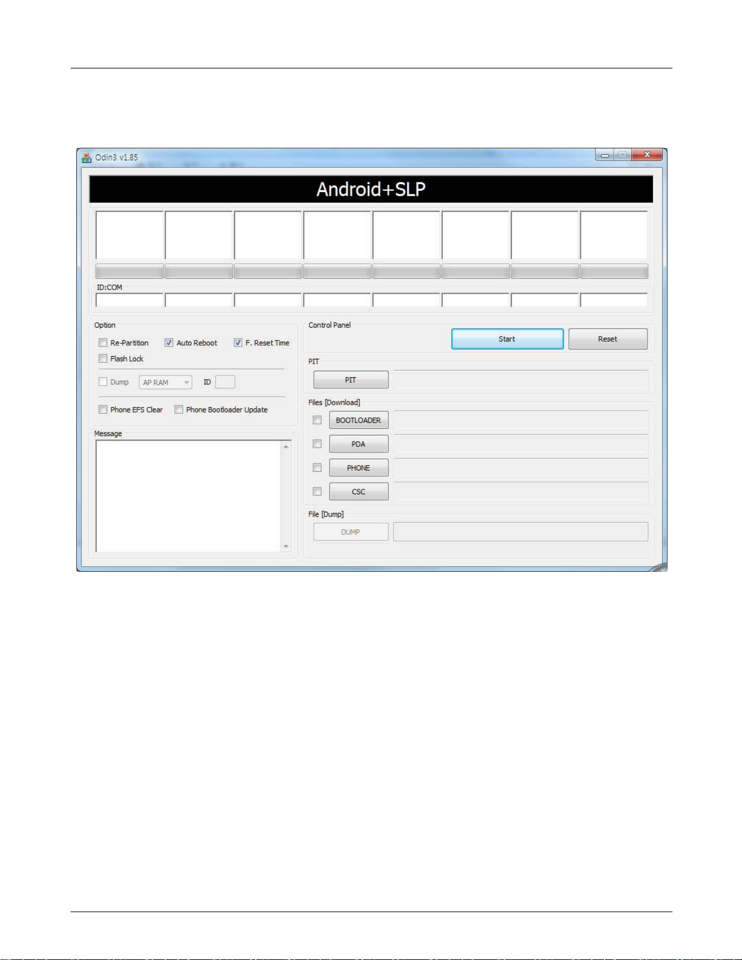
Task: Click the CSC file path field
Action: 521,491
